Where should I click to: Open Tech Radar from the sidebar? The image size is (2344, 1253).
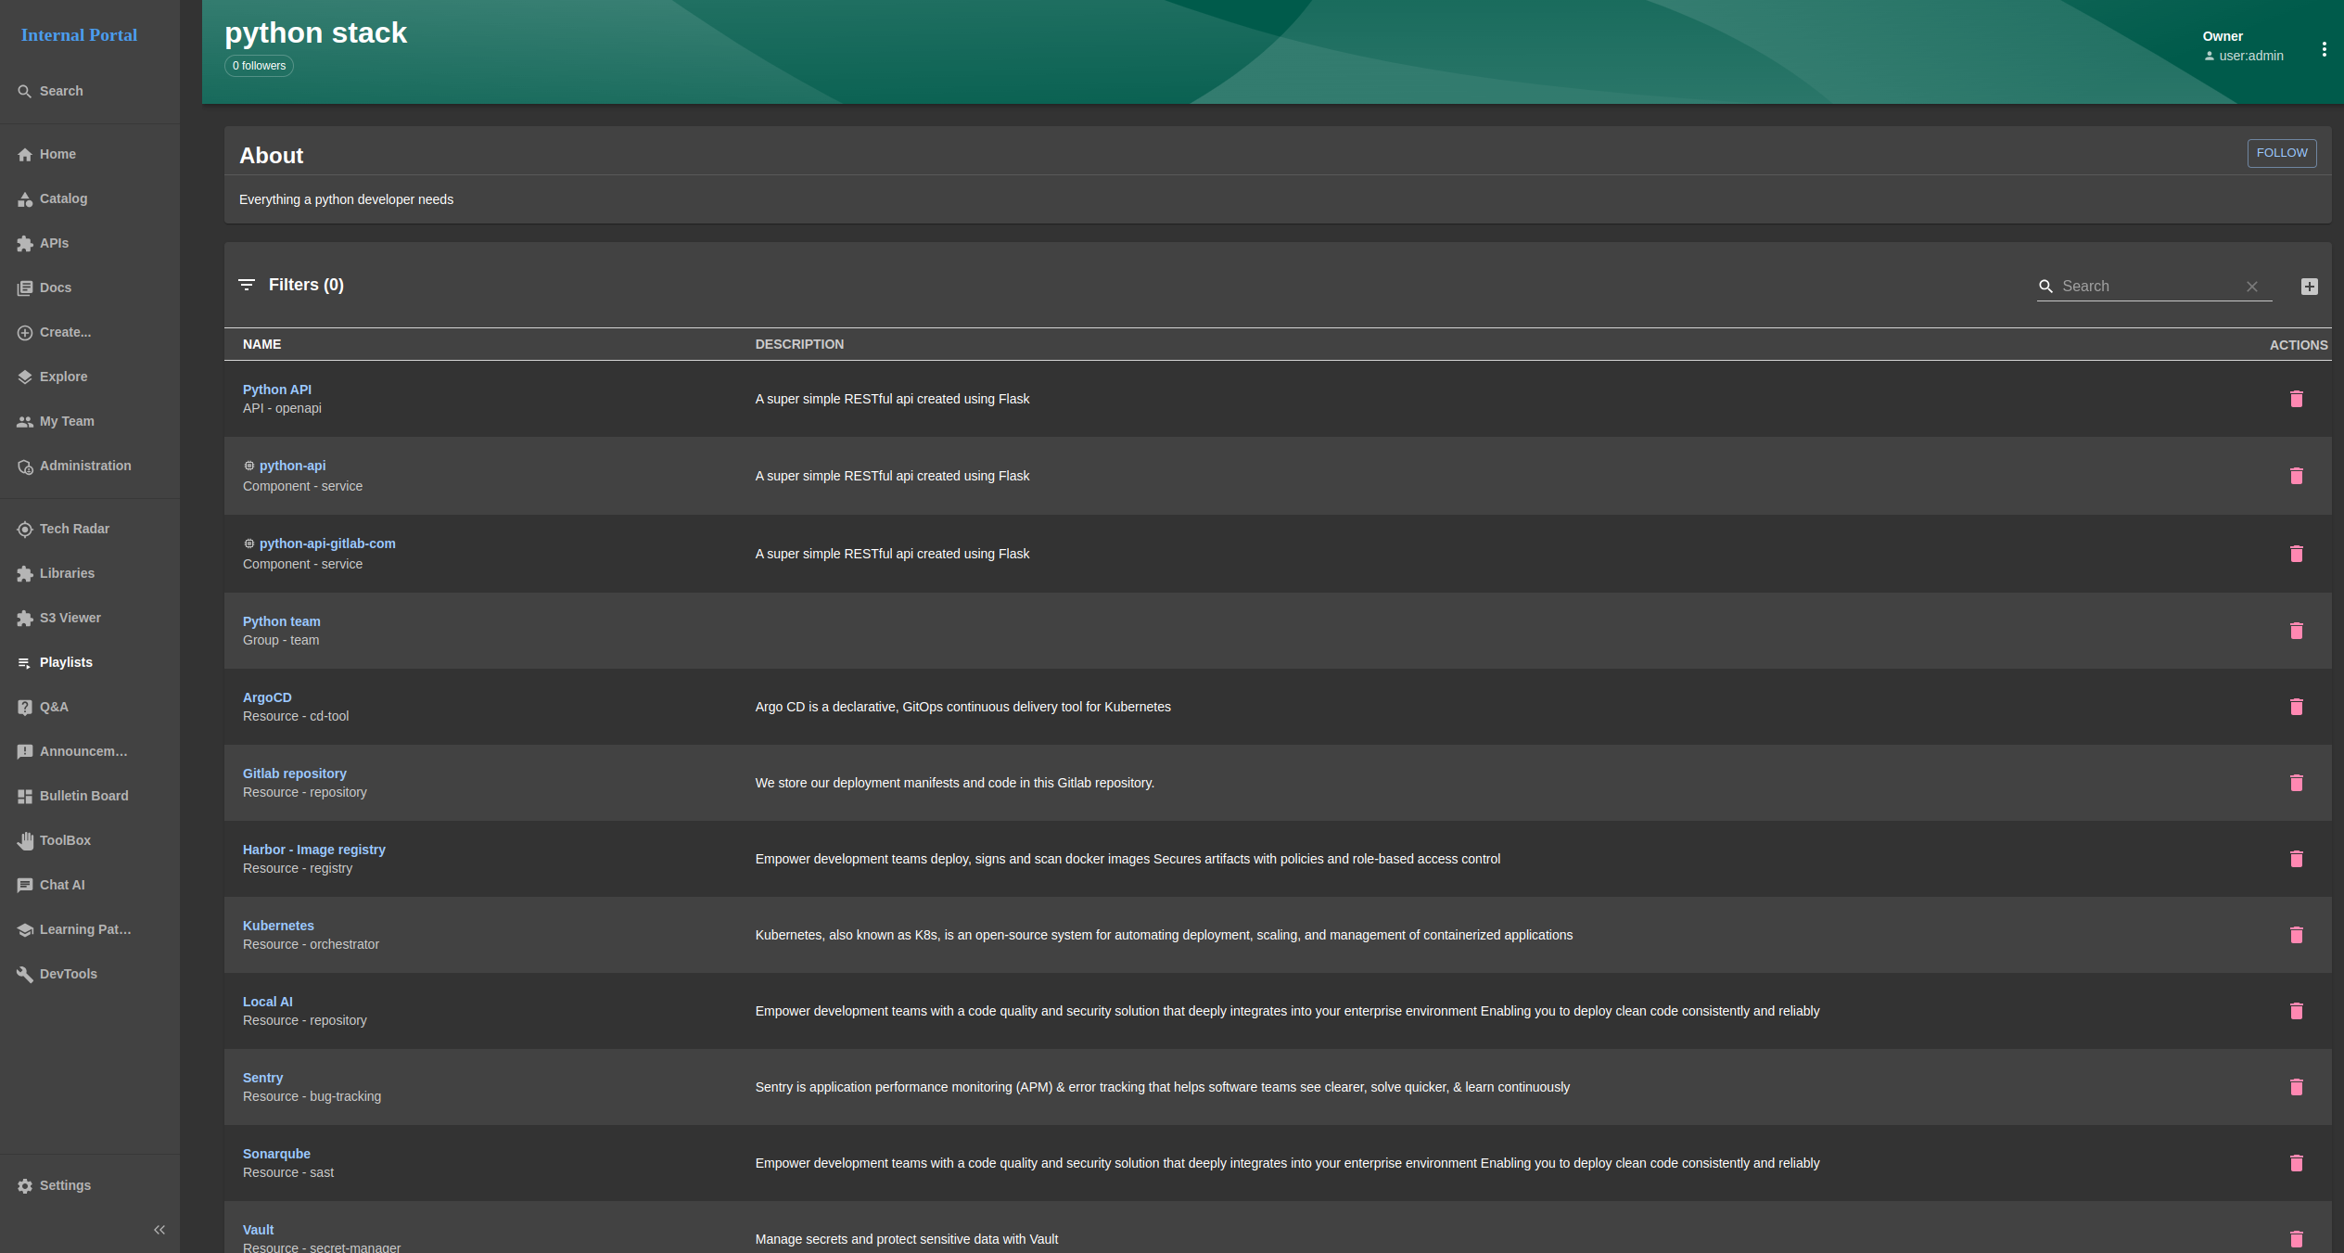pyautogui.click(x=74, y=529)
